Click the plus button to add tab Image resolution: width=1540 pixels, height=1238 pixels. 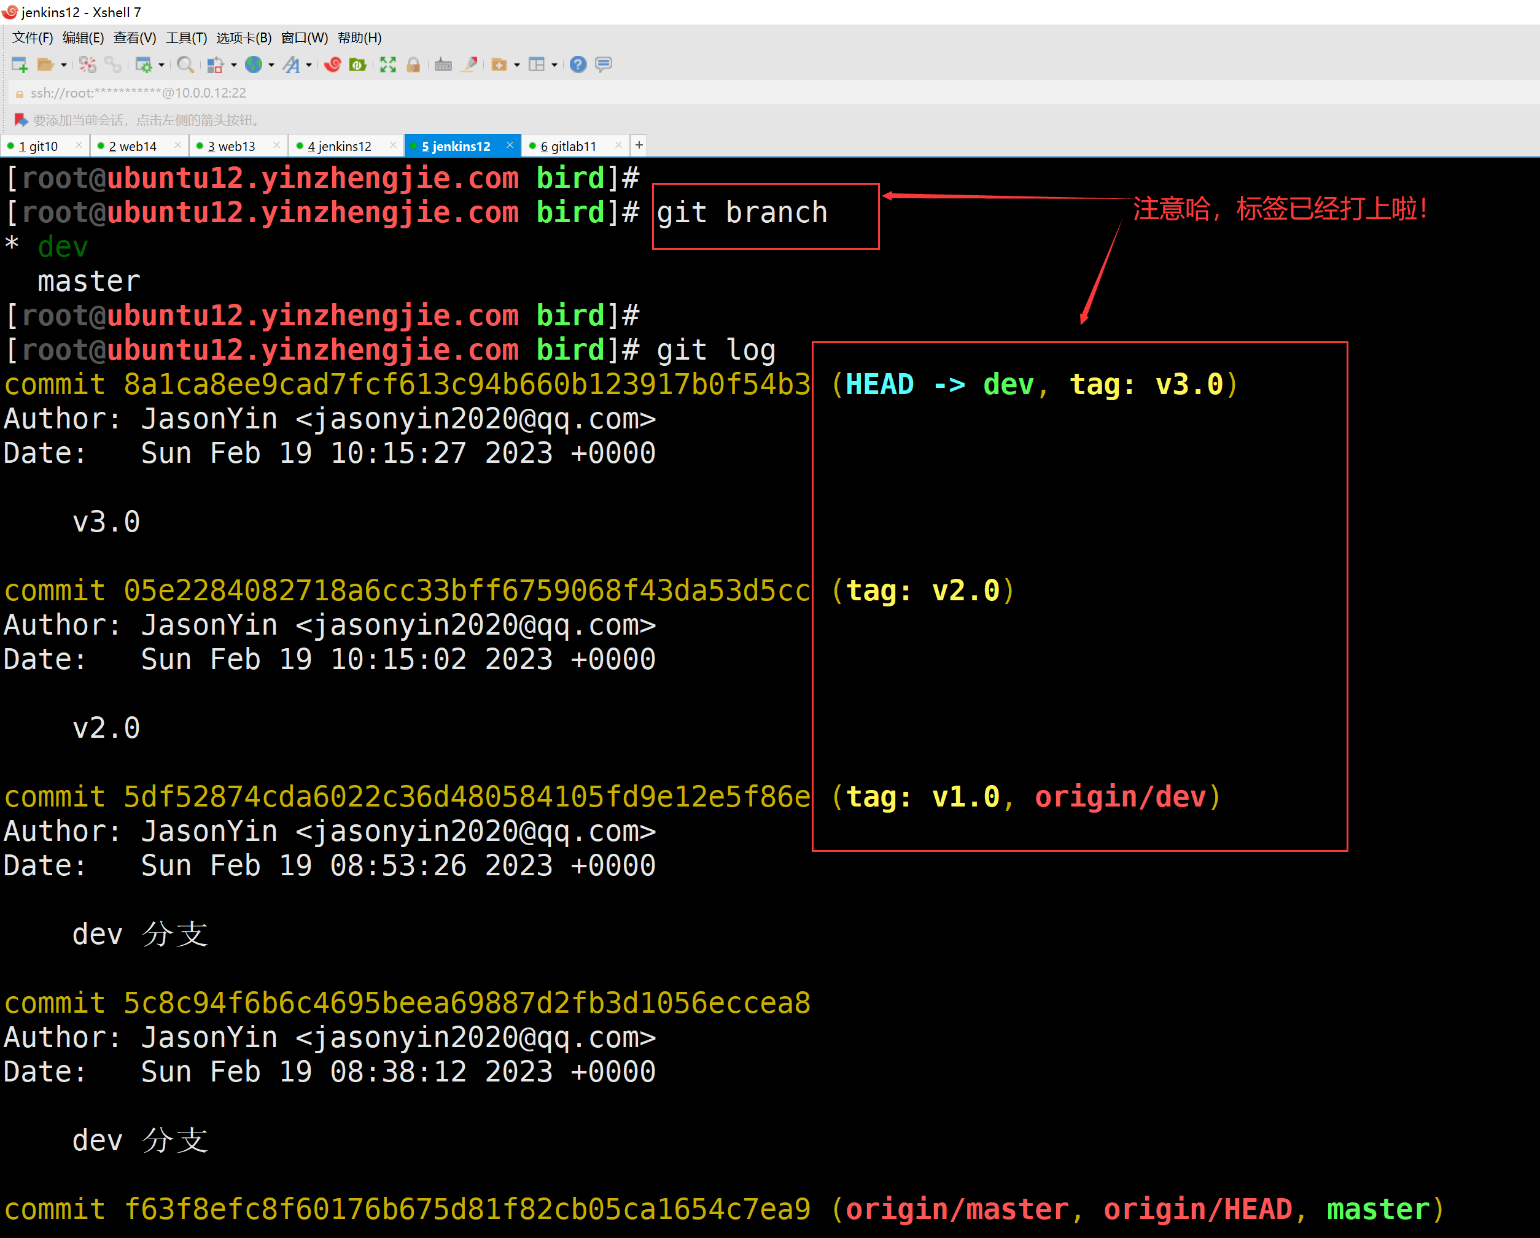tap(639, 145)
